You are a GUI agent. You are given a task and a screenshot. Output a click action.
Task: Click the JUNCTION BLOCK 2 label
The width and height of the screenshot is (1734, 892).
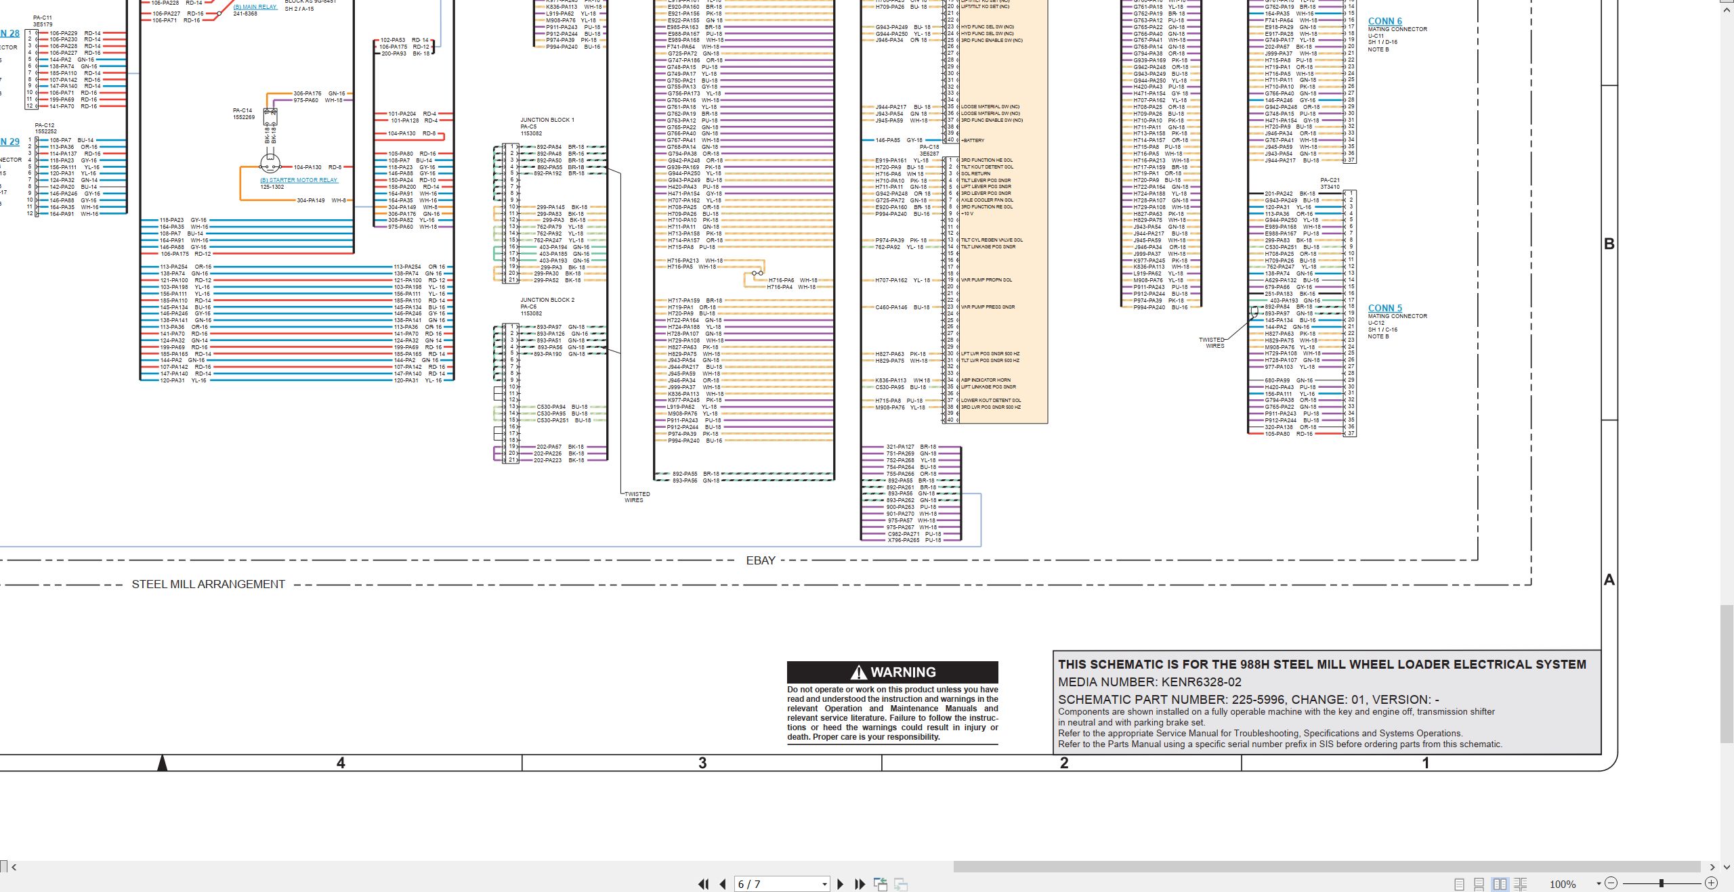tap(547, 300)
